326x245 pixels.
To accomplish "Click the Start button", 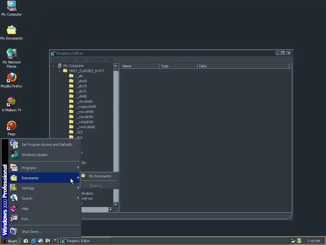I will [x=10, y=241].
